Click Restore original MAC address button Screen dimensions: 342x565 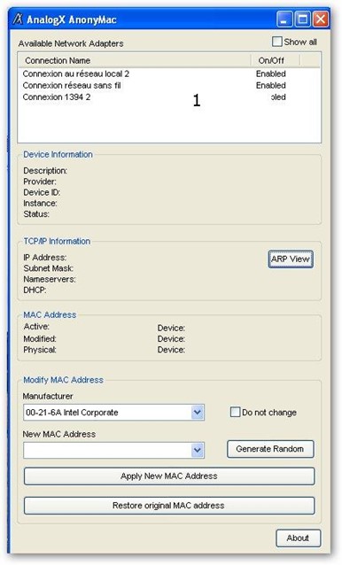click(x=169, y=506)
